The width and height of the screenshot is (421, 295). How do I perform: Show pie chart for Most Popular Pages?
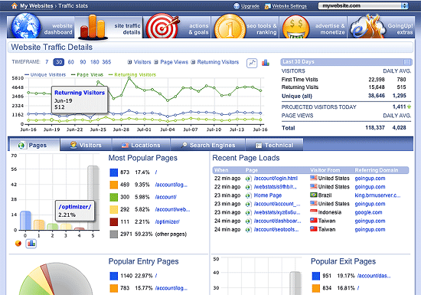(18, 244)
